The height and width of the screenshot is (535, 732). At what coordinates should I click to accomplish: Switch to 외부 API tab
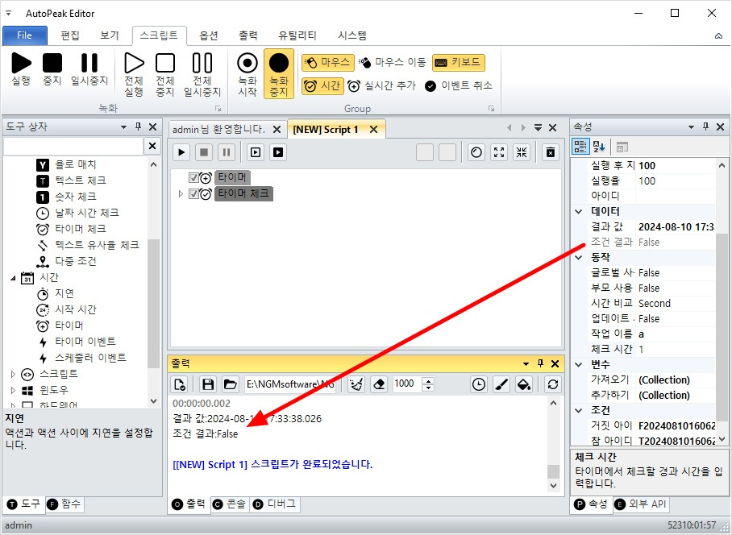pos(640,504)
